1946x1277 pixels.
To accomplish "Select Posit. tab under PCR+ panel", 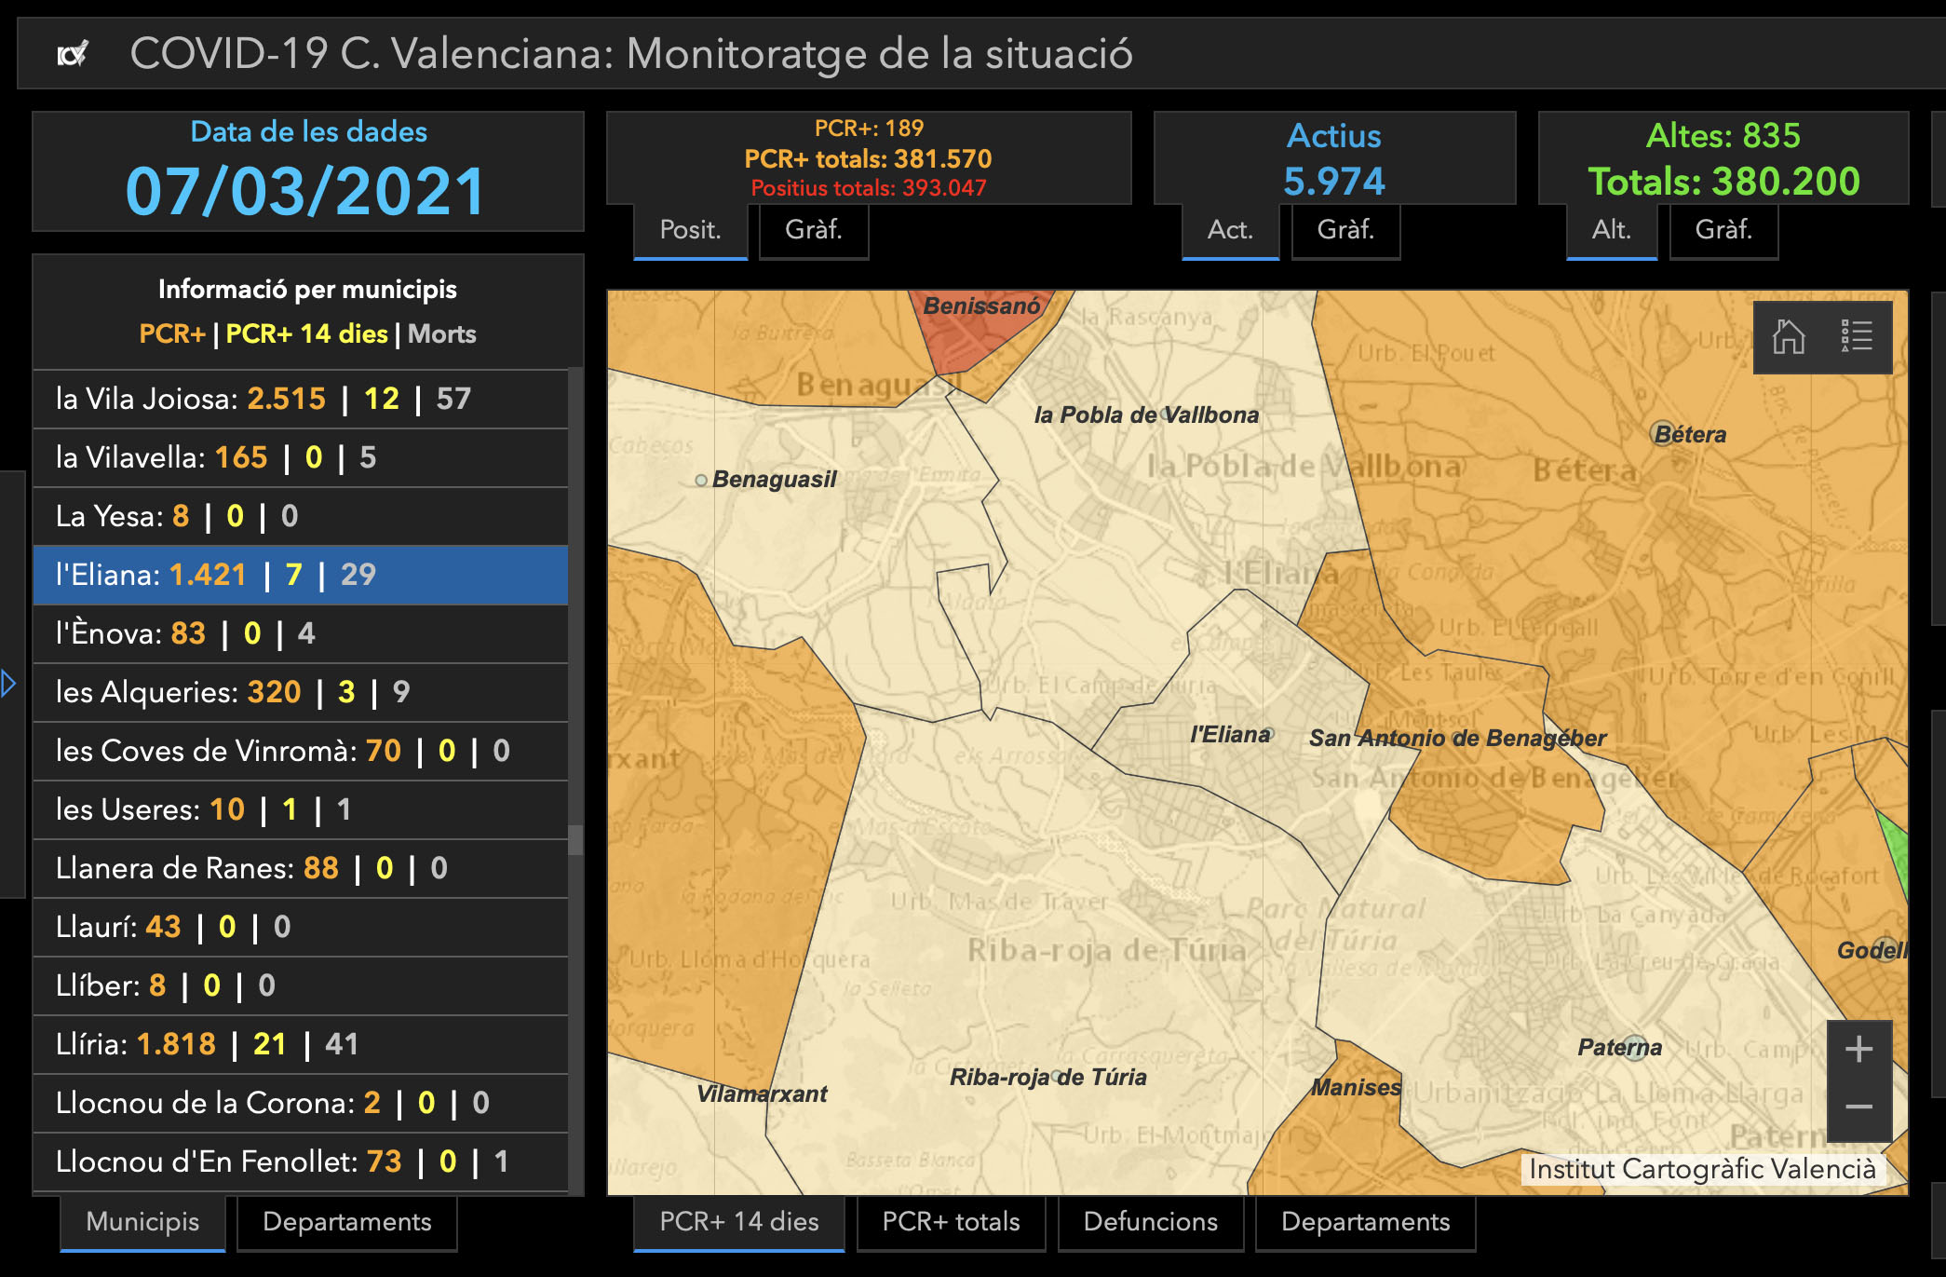I will (x=690, y=230).
